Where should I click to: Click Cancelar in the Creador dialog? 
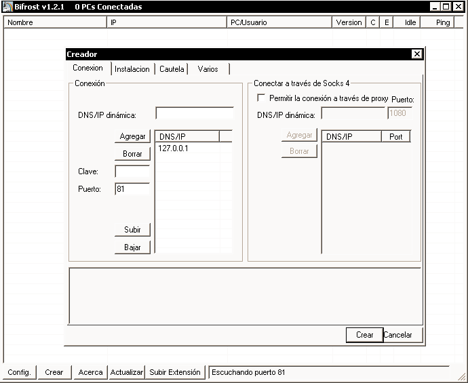[x=403, y=335]
